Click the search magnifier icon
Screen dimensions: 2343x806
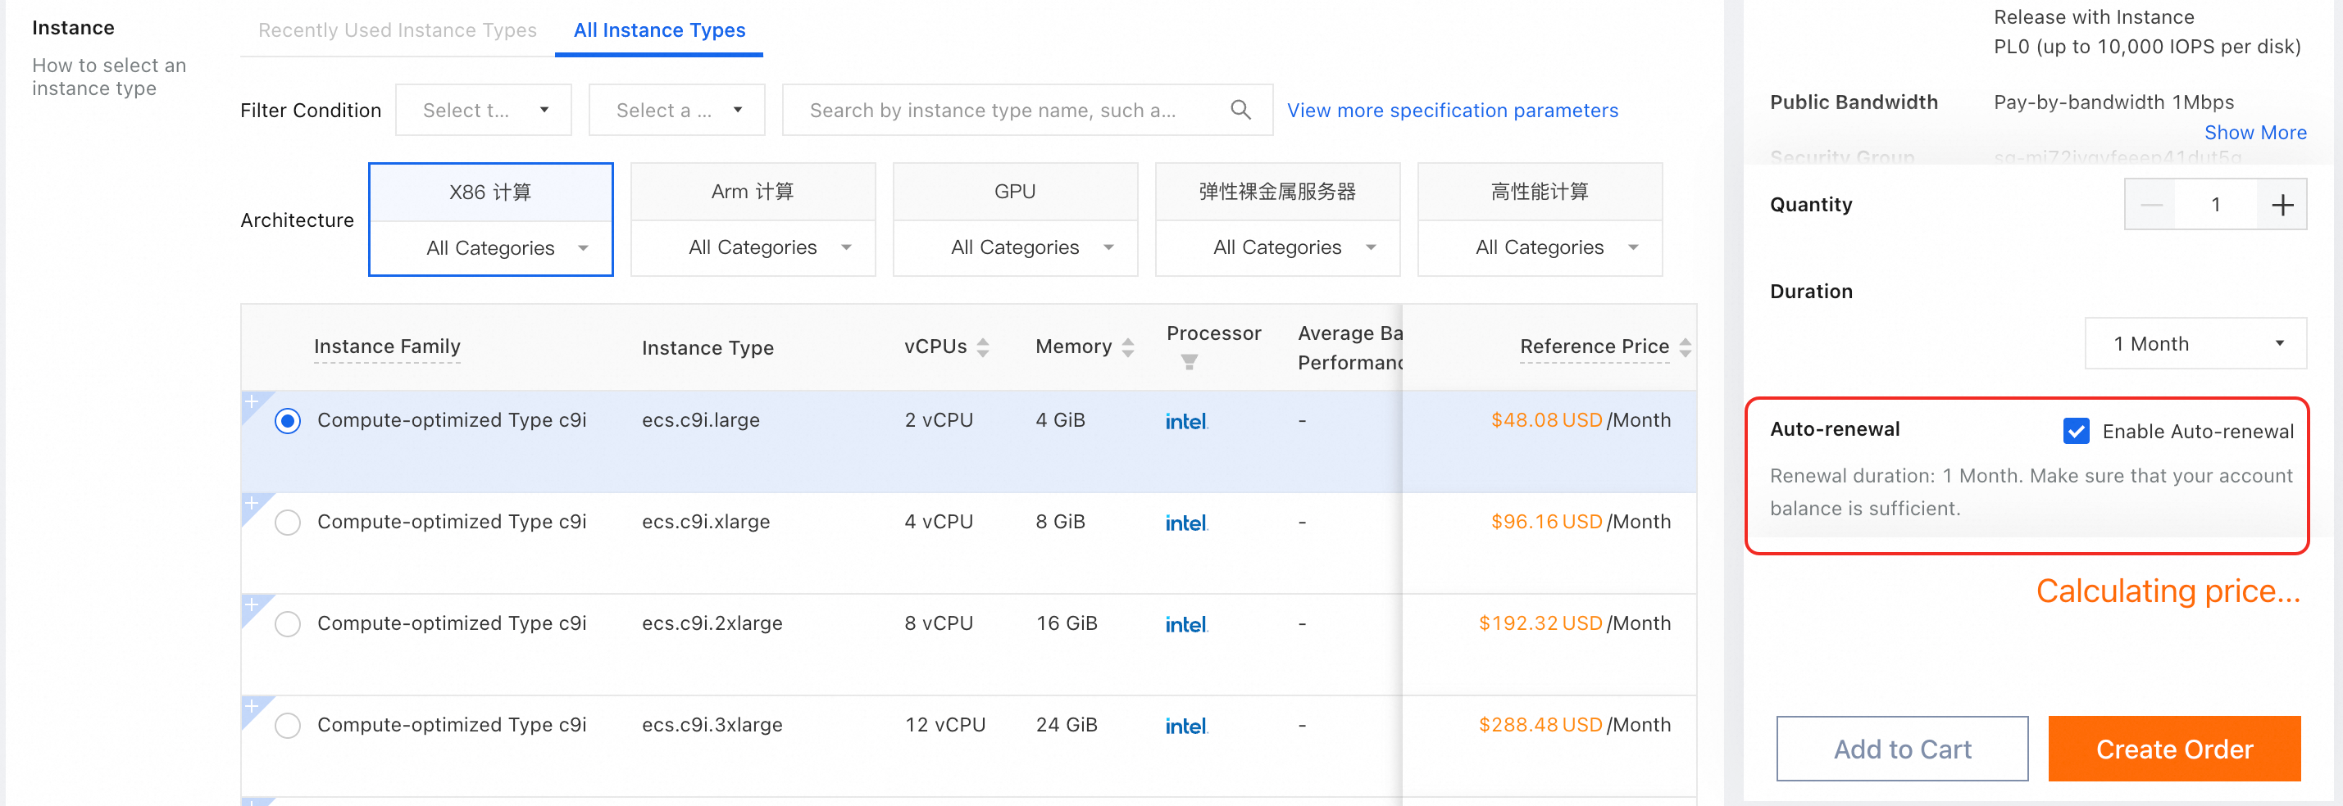(x=1240, y=110)
